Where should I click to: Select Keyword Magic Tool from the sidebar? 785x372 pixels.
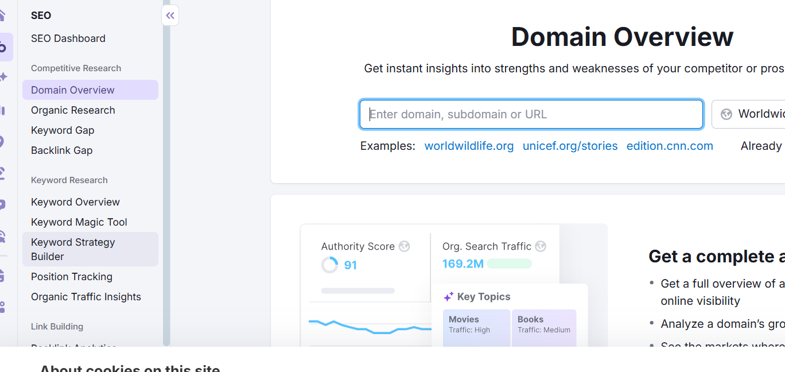(x=79, y=222)
